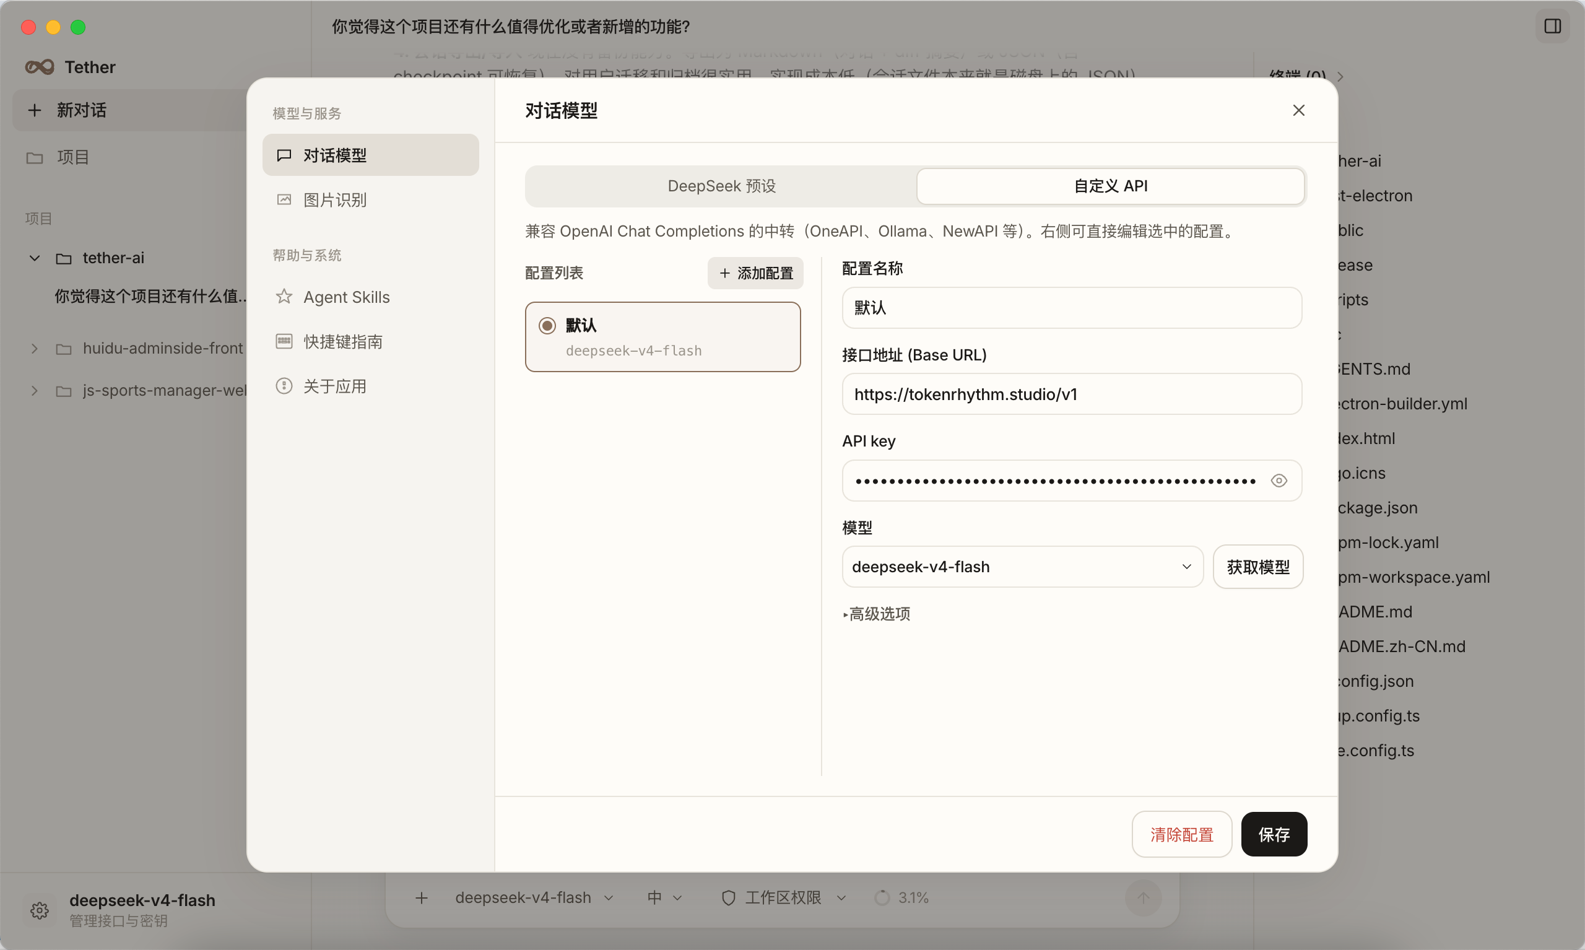Close the 对话模型 settings dialog
Viewport: 1585px width, 950px height.
click(x=1298, y=110)
